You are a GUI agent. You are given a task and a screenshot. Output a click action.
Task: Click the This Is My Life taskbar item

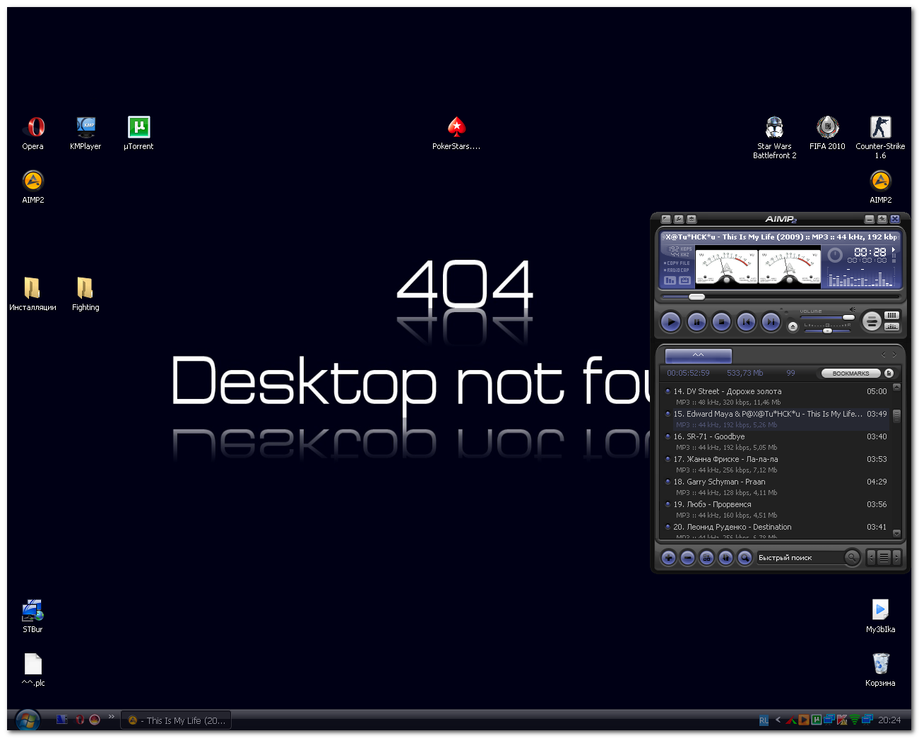175,720
